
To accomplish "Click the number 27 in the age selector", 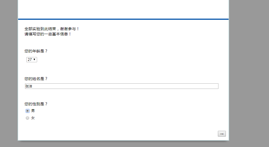I will pos(30,60).
